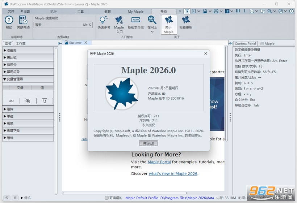This screenshot has width=297, height=203.
Task: Close the 关于 Maple 2026 dialog
Action: coord(206,53)
